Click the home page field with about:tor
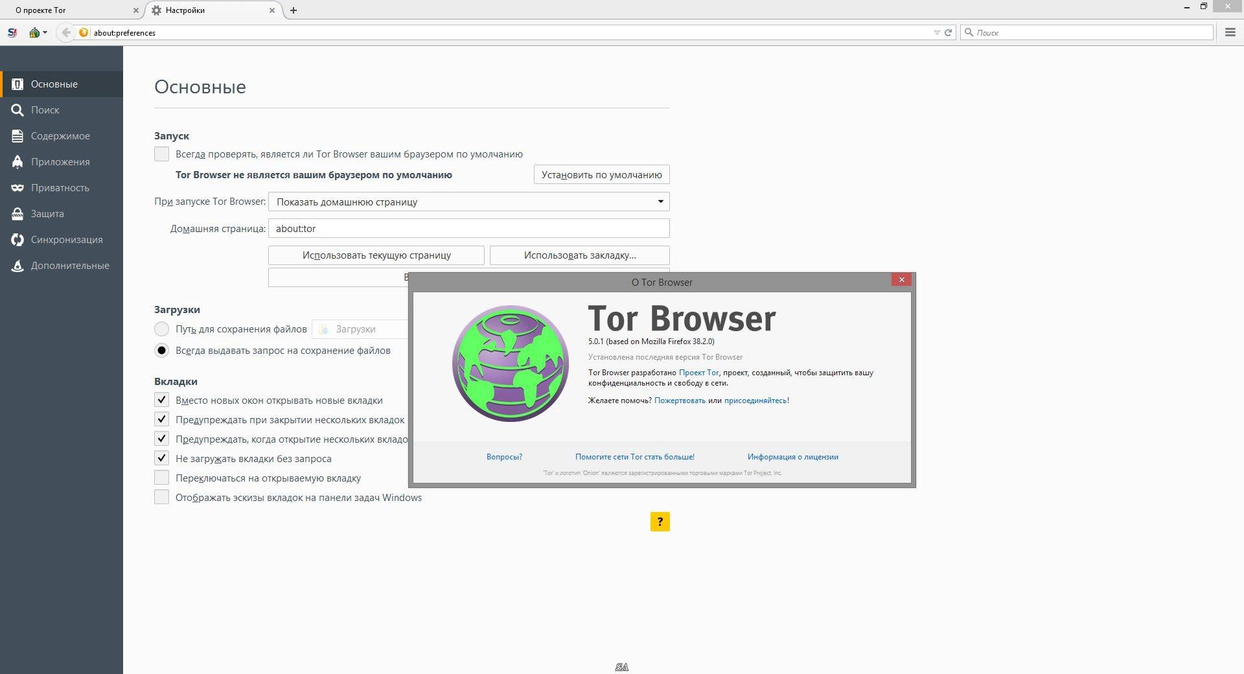 468,228
